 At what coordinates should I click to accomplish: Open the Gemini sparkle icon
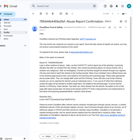[x=117, y=6]
